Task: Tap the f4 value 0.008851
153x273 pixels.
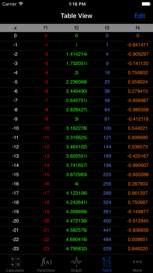Action: [137, 239]
